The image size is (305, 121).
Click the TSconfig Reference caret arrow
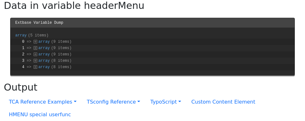tap(139, 102)
